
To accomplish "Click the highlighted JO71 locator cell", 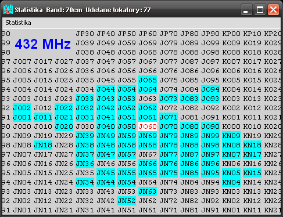I will [169, 117].
